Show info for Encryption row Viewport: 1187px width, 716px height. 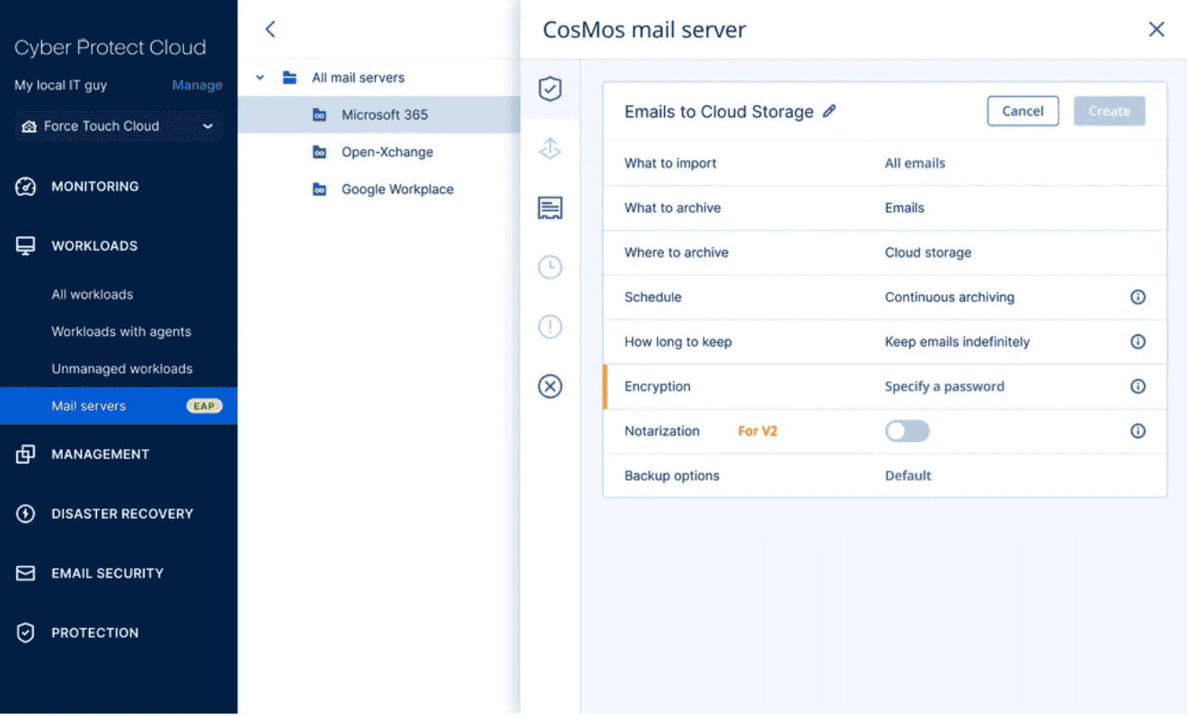[x=1138, y=387]
